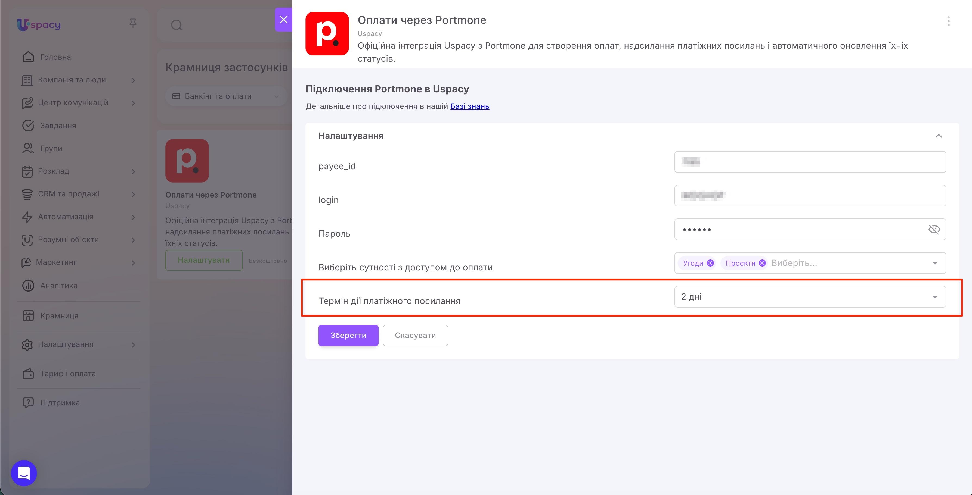
Task: Click the Portmone app logo in panel header
Action: coord(327,34)
